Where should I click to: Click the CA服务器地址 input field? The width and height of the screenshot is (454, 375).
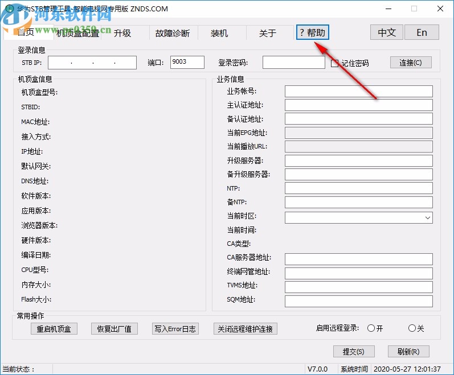tap(358, 259)
